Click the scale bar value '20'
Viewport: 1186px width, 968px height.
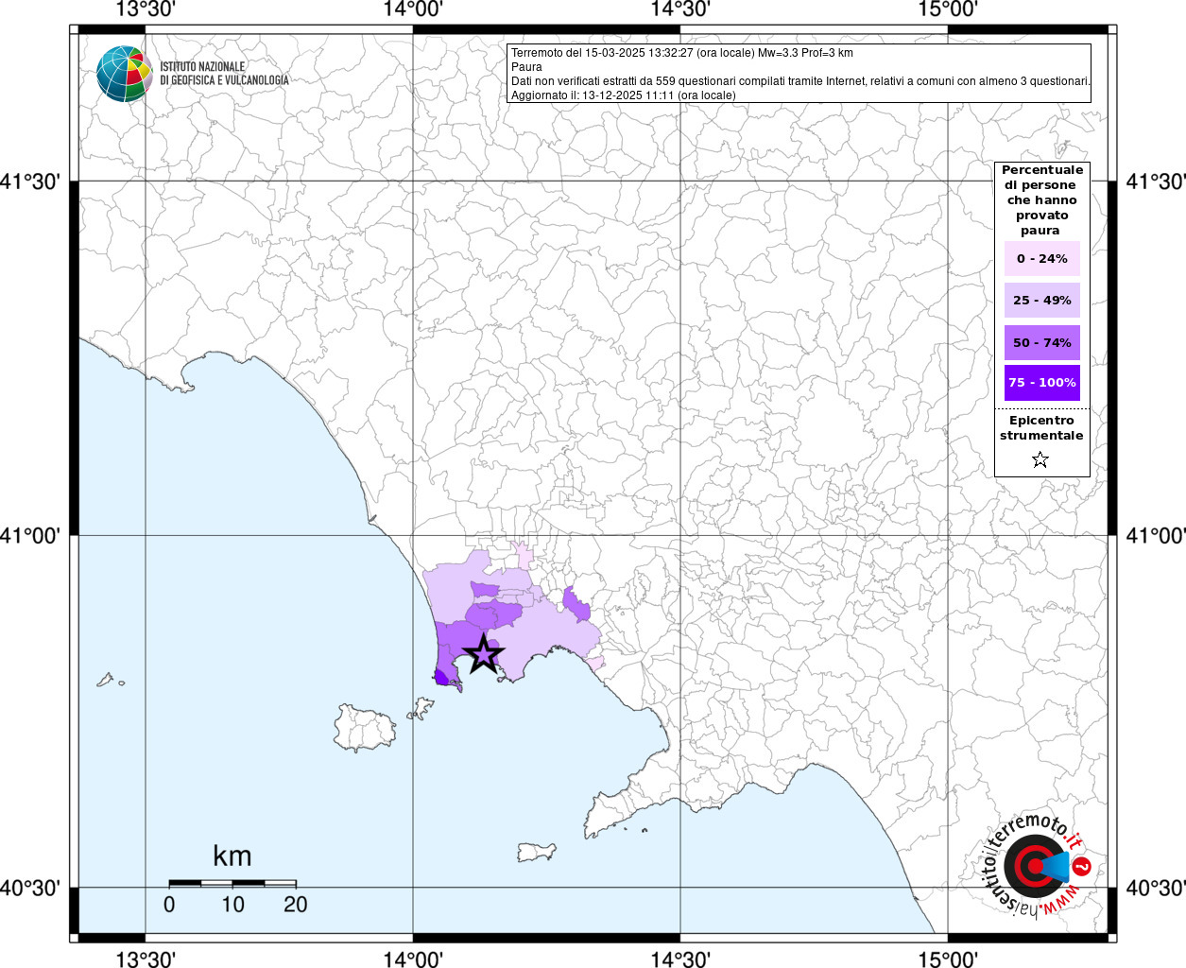[296, 905]
